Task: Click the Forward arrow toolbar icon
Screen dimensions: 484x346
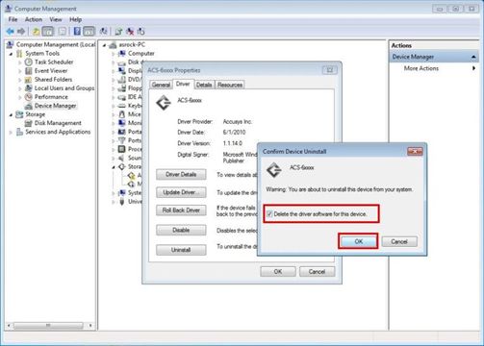Action: click(21, 31)
